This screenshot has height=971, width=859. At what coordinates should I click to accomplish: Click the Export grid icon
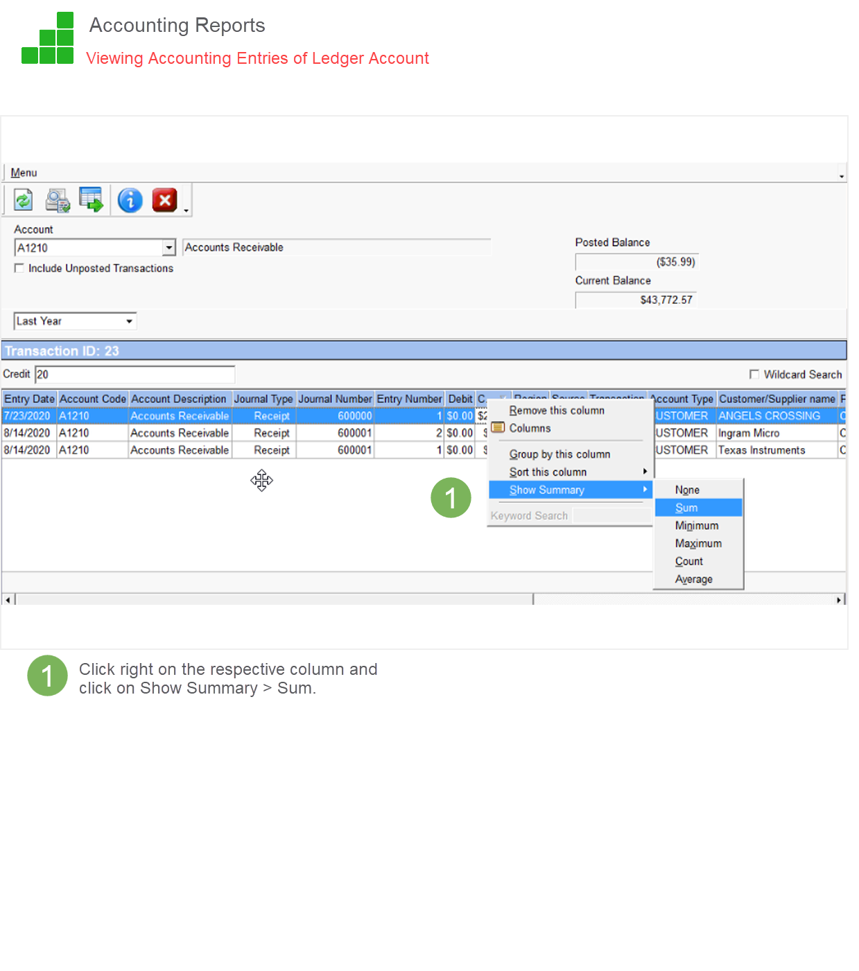click(91, 200)
